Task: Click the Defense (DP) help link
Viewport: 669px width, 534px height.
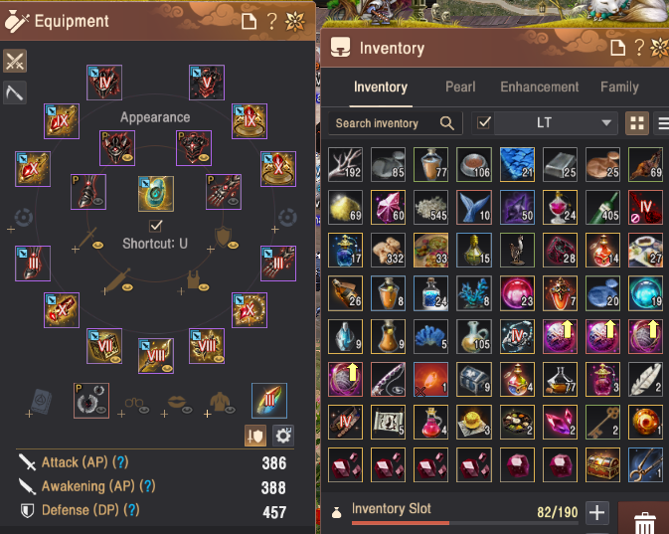Action: [x=131, y=510]
